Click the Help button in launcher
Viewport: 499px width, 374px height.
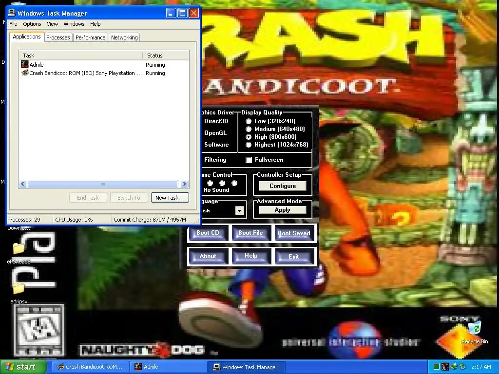pyautogui.click(x=251, y=256)
